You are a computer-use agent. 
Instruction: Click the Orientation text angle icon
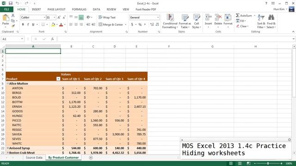88,18
